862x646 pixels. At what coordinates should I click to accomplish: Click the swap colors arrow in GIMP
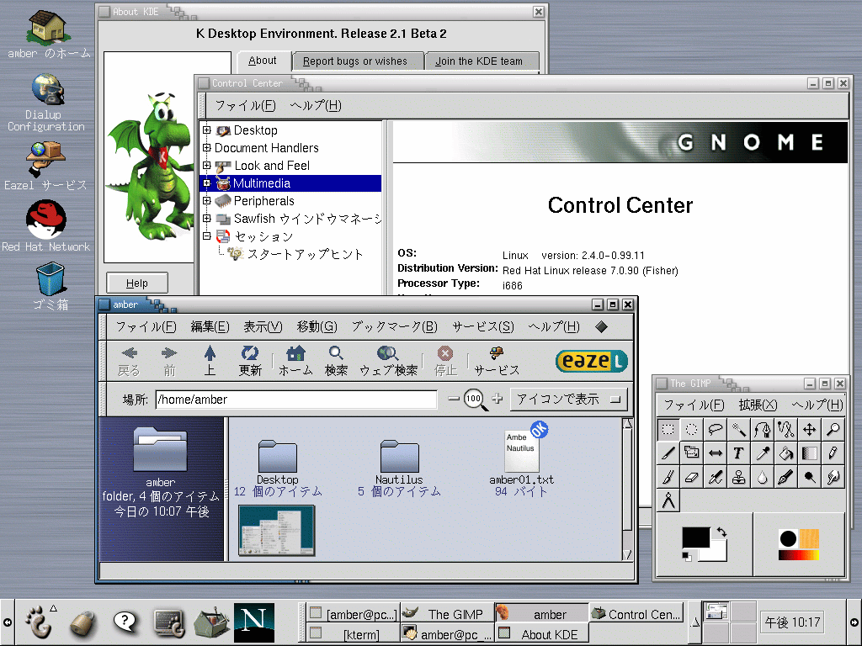tap(721, 532)
